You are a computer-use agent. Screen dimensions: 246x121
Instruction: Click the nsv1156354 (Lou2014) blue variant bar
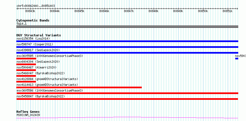[127, 41]
